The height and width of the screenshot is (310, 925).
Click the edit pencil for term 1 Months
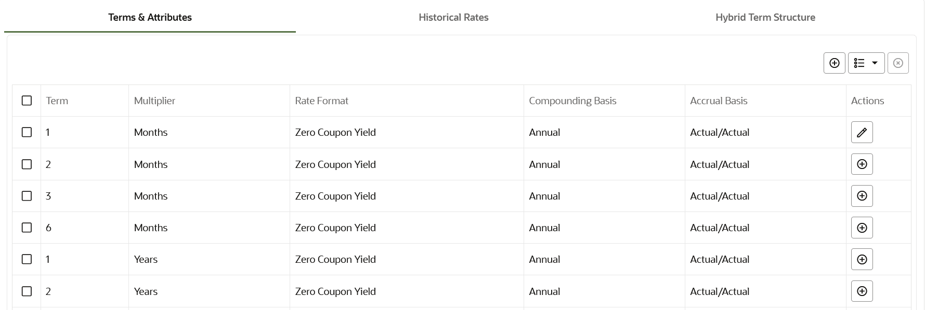[x=862, y=132]
